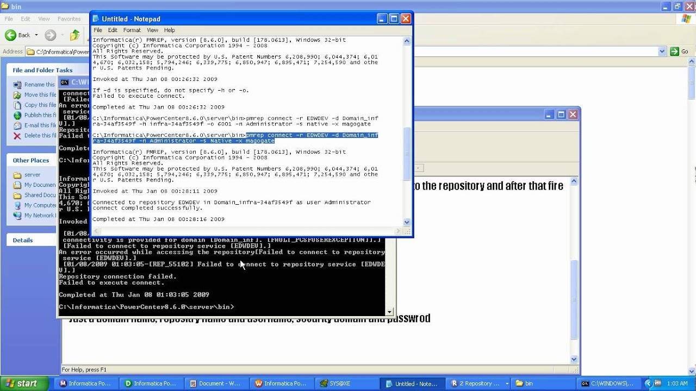Switch to orange W Informatica taskbar button
Viewport: 696px width, 391px height.
281,383
